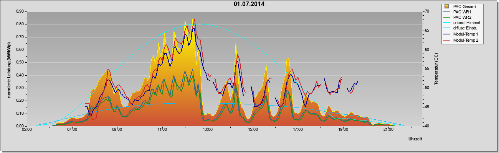Click the PAC Gesamt legend color swatch
This screenshot has width=499, height=153.
point(447,6)
